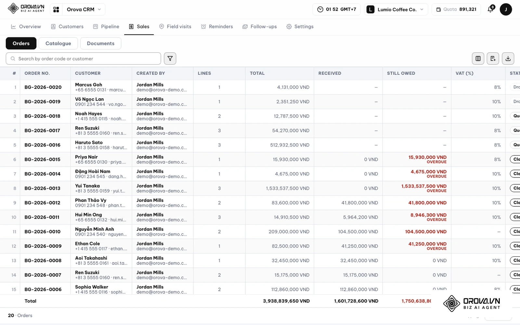The height and width of the screenshot is (325, 520).
Task: Click customer Marcus Goh
Action: pyautogui.click(x=88, y=85)
